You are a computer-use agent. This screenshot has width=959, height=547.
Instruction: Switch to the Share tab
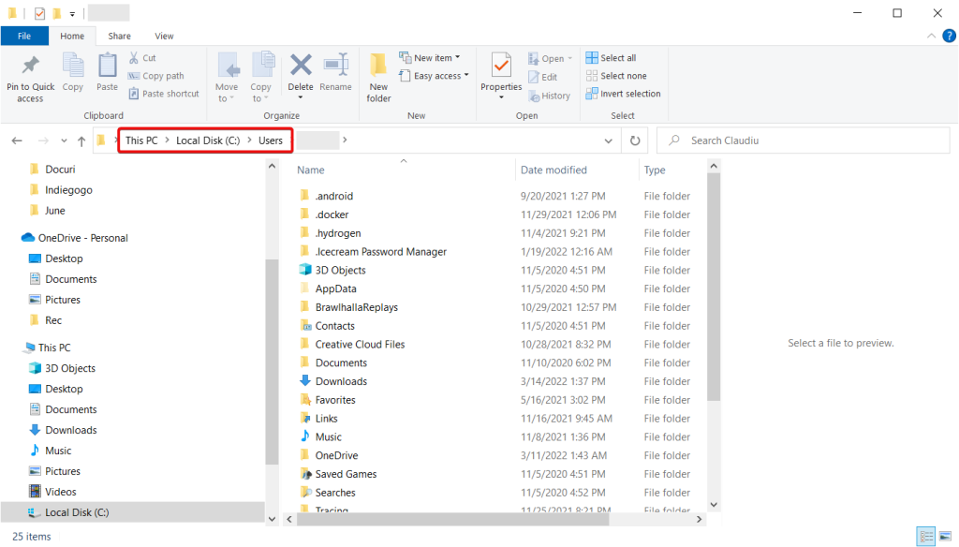click(x=119, y=36)
